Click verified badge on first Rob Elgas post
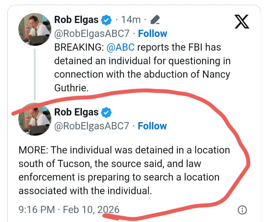The height and width of the screenshot is (222, 265). (107, 20)
